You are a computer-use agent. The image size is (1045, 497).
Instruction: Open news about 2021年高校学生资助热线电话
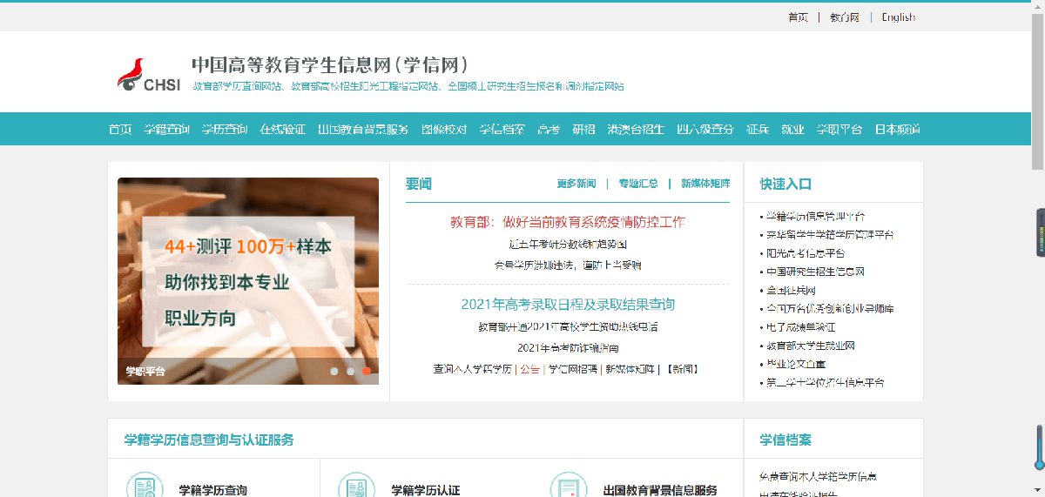[568, 327]
